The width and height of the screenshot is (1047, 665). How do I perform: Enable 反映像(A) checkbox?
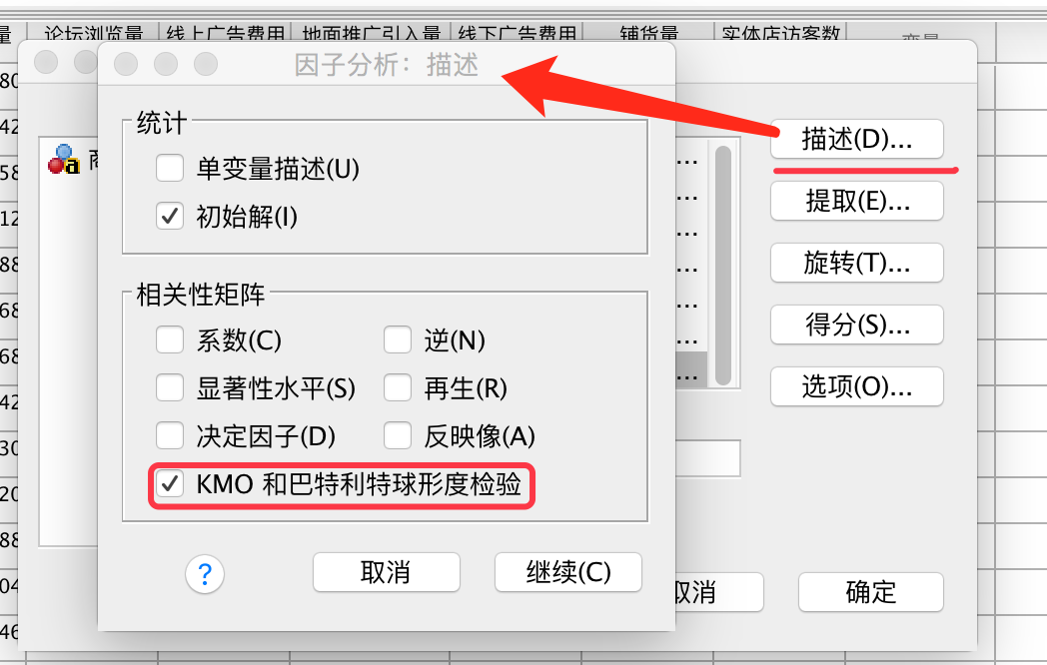click(398, 436)
